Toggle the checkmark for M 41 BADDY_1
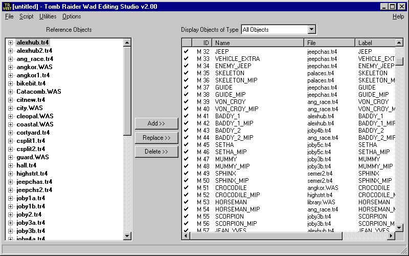 (186, 116)
